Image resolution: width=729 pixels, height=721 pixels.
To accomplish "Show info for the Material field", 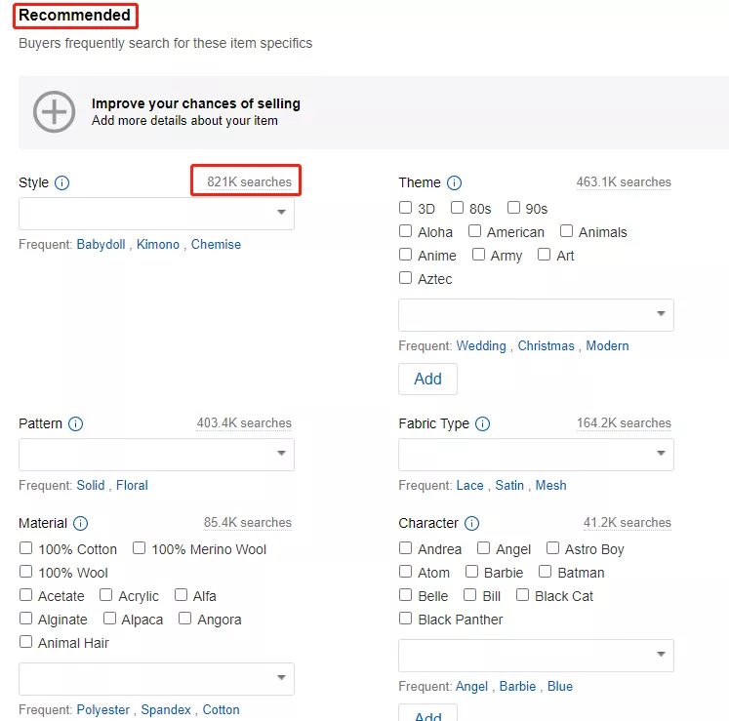I will tap(81, 523).
